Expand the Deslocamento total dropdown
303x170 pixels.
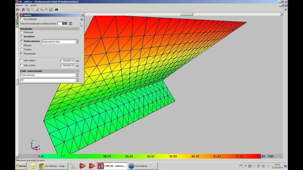77,42
